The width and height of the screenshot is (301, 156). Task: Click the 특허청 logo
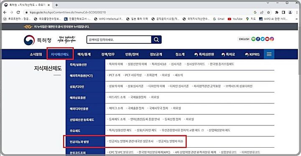[38, 40]
